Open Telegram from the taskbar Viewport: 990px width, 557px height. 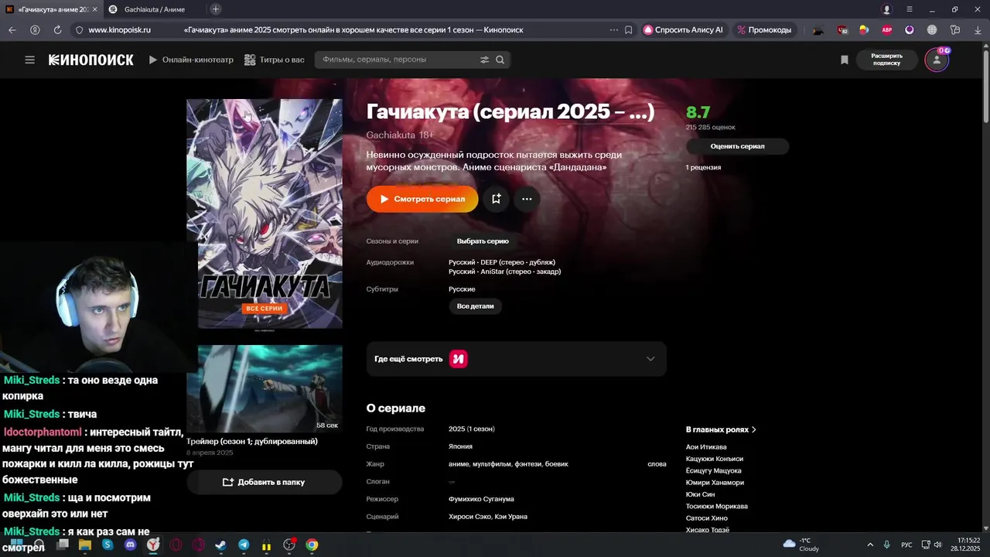pyautogui.click(x=244, y=545)
